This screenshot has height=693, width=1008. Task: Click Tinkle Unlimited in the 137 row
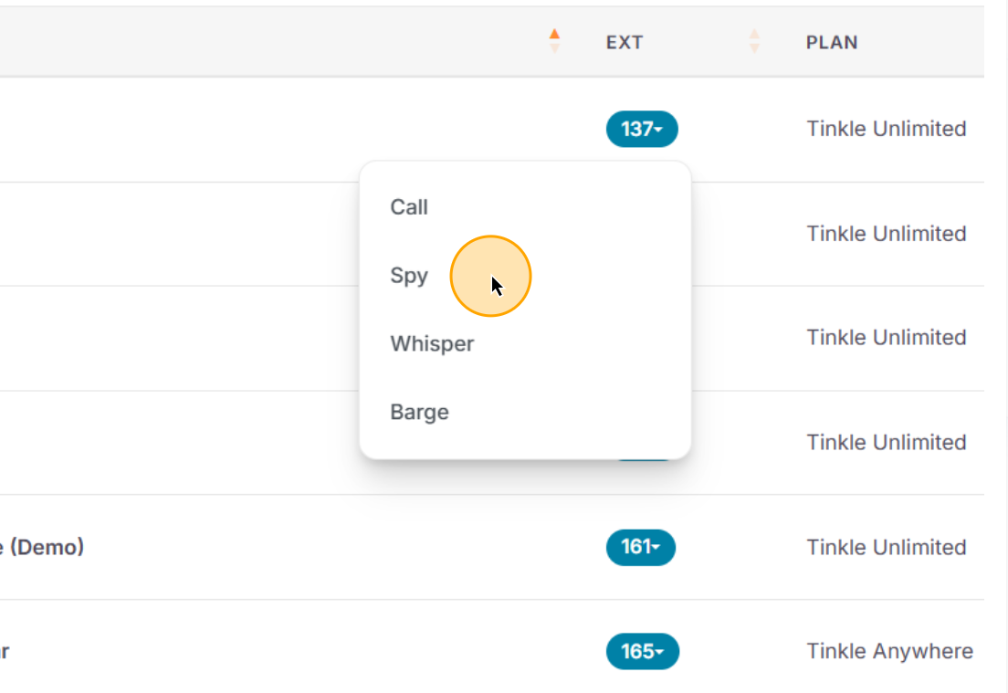coord(887,129)
